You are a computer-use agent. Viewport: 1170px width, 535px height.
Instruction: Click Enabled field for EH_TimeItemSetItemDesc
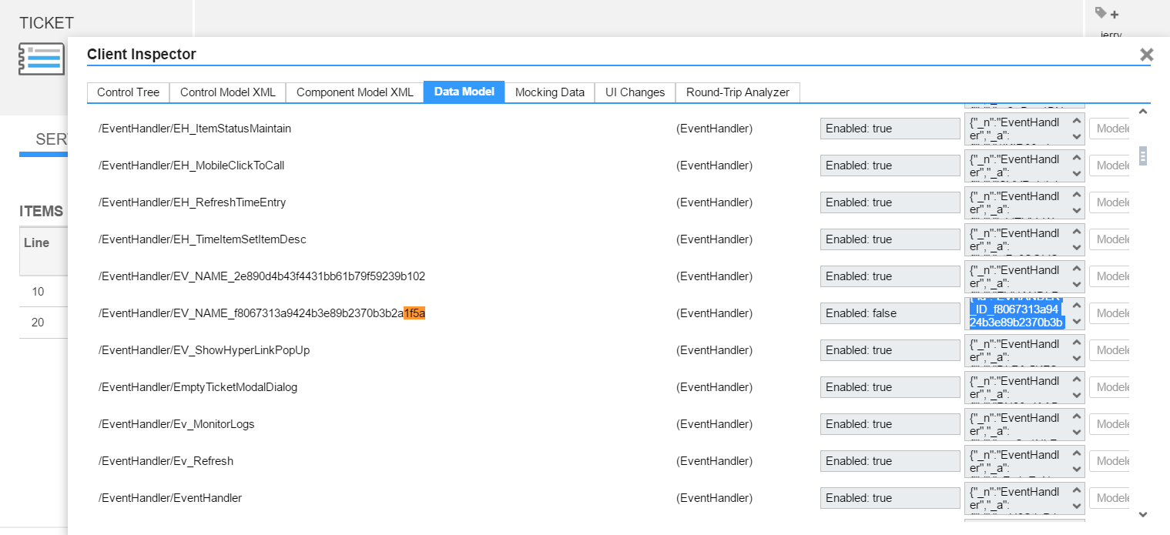click(890, 239)
